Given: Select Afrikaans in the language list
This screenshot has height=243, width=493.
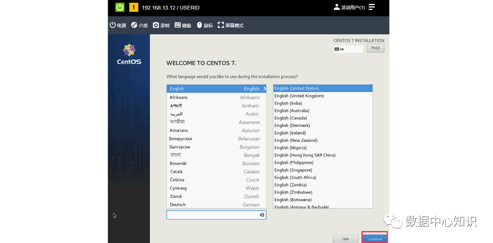Looking at the screenshot, I should click(x=216, y=97).
